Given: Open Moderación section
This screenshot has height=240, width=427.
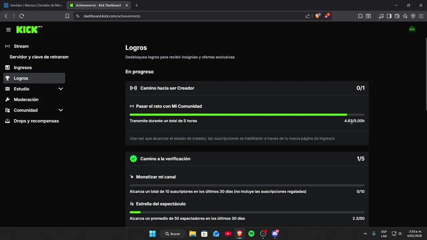Looking at the screenshot, I should pos(34,100).
